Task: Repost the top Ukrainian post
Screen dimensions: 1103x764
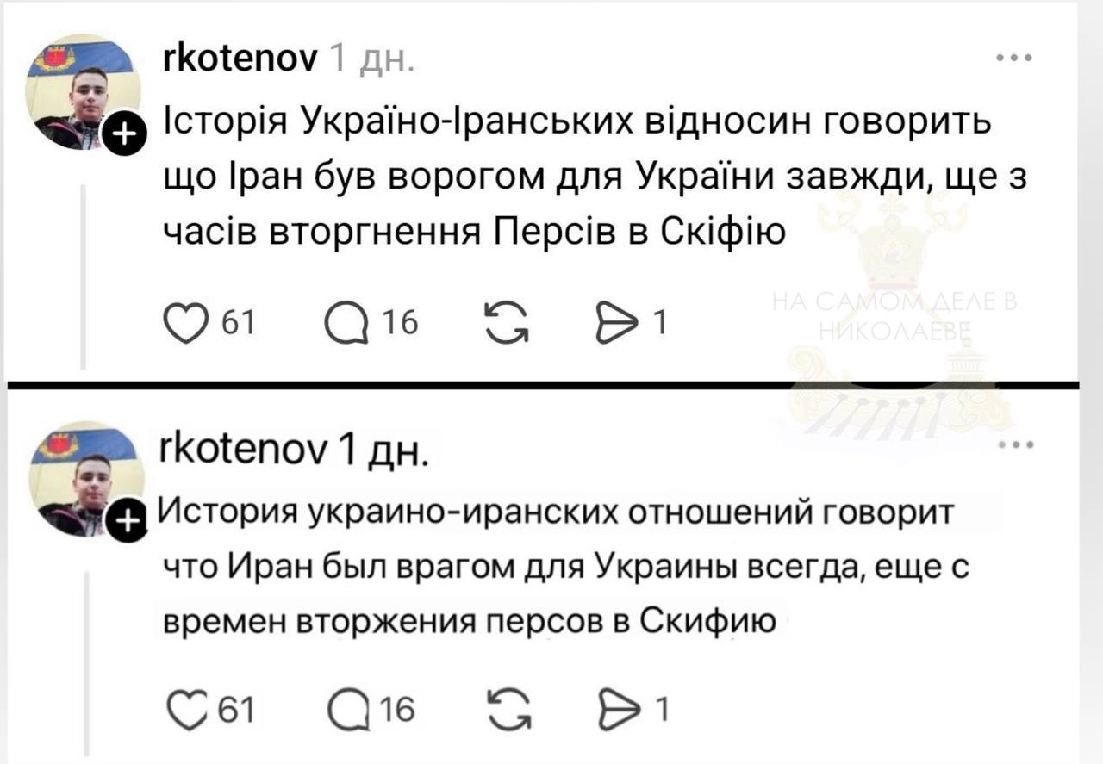Action: click(507, 322)
